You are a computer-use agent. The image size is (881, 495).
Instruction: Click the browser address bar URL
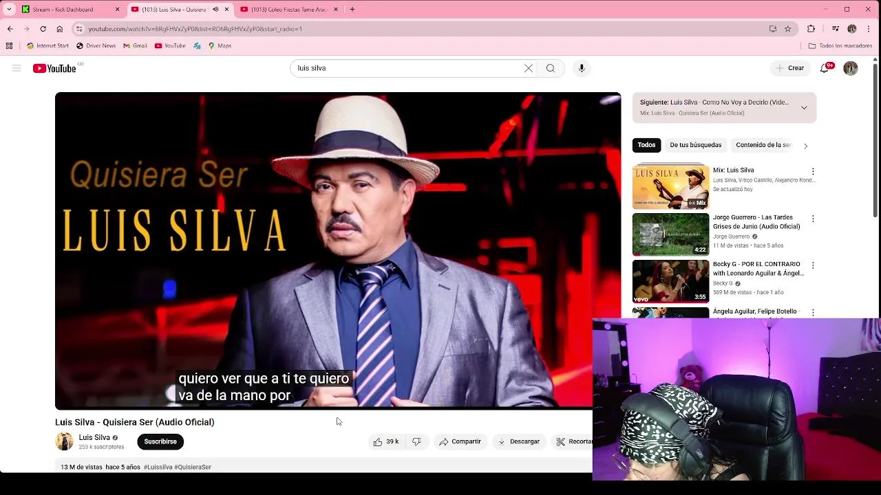[195, 29]
